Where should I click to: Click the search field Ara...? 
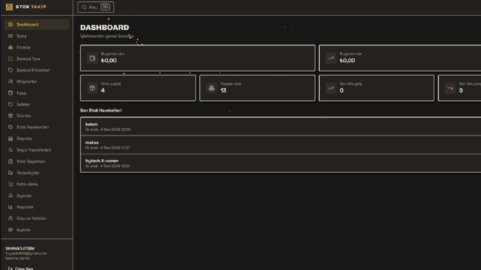pos(96,7)
